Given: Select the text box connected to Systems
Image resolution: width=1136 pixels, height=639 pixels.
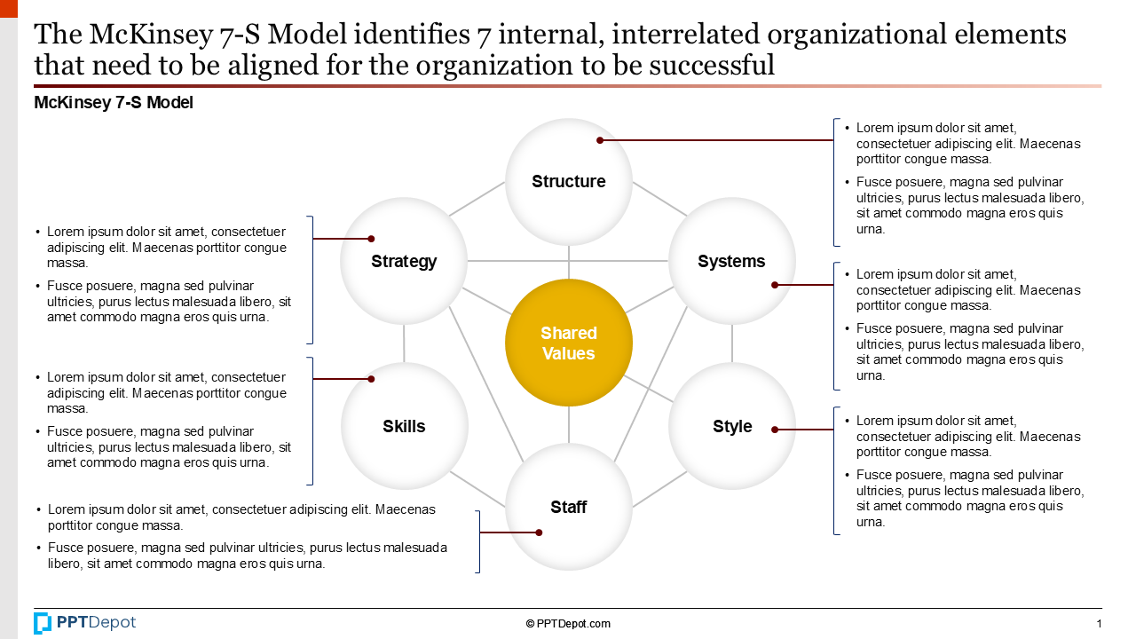Looking at the screenshot, I should pyautogui.click(x=966, y=325).
